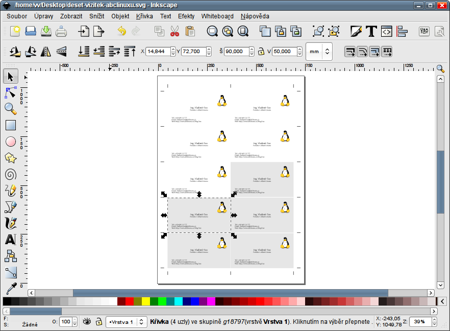
Task: Open the units mm dropdown
Action: pos(319,52)
